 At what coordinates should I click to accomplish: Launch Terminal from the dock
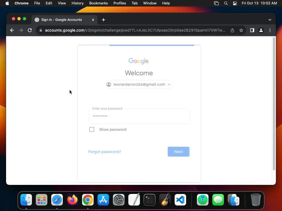(150, 200)
